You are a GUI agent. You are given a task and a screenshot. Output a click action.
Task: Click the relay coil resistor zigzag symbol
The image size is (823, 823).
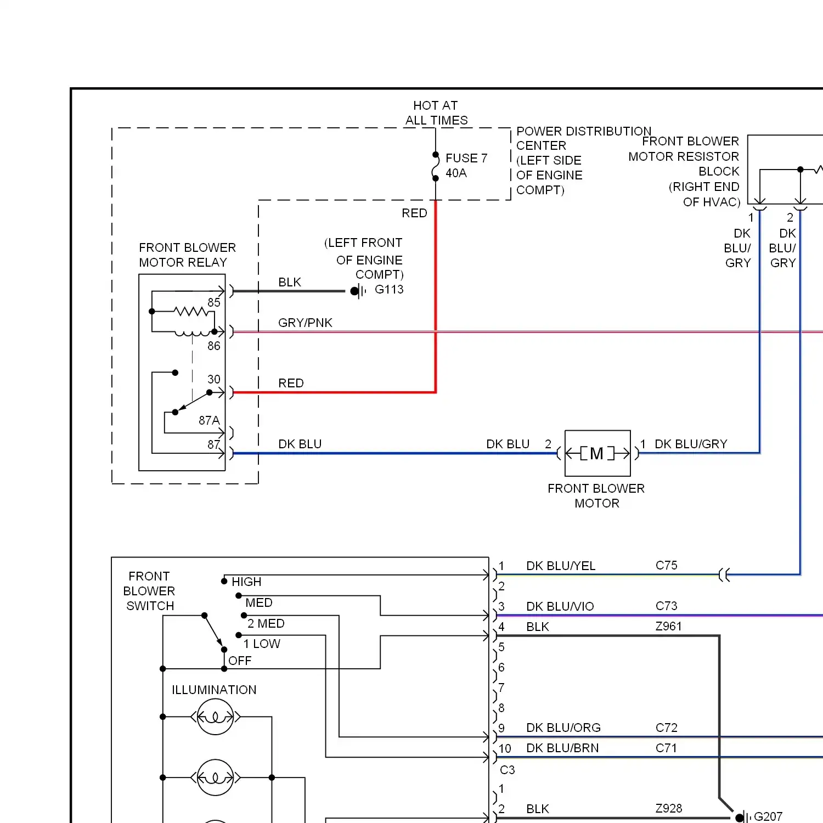pyautogui.click(x=190, y=312)
